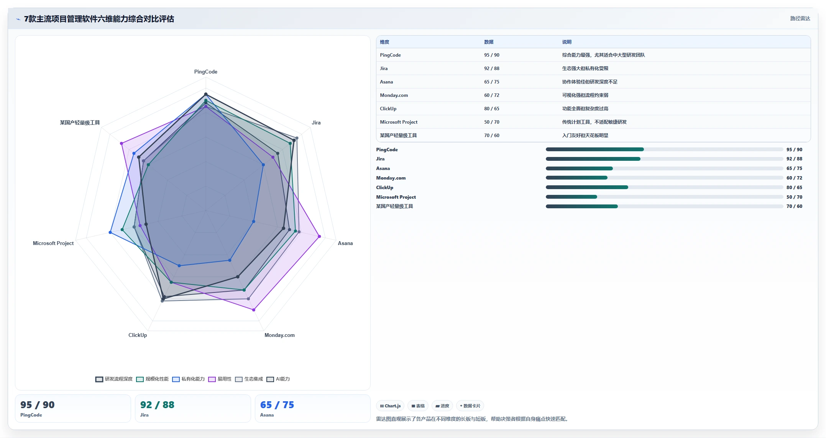The width and height of the screenshot is (826, 438).
Task: Click description 入门友好但天花板明显
Action: pos(585,136)
